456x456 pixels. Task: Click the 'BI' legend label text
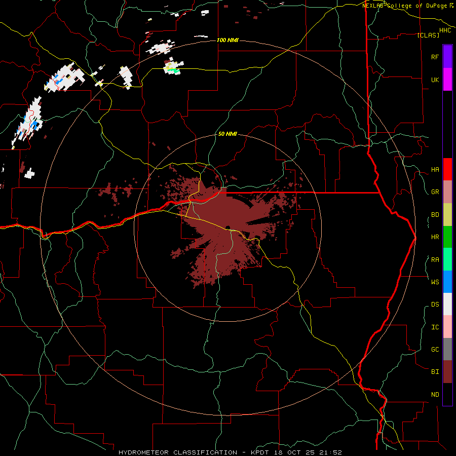click(435, 372)
